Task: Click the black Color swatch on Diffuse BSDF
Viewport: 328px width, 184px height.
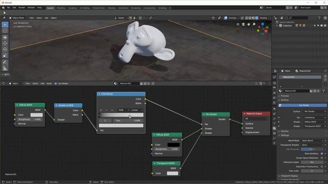Action: point(173,145)
